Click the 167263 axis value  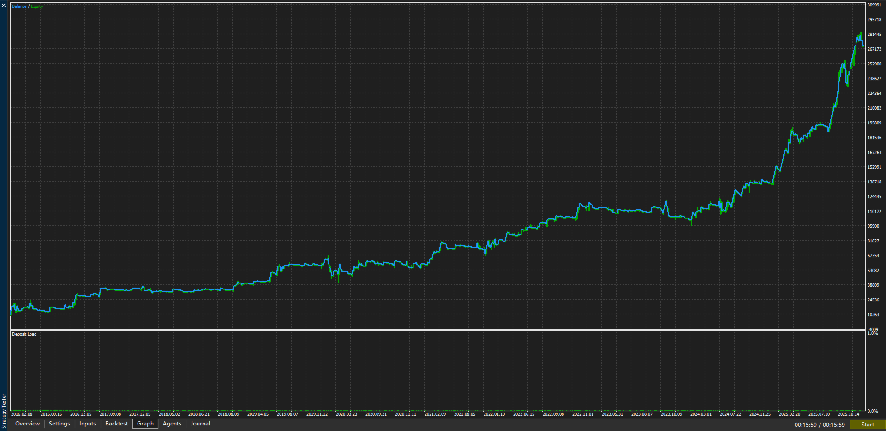pyautogui.click(x=874, y=153)
